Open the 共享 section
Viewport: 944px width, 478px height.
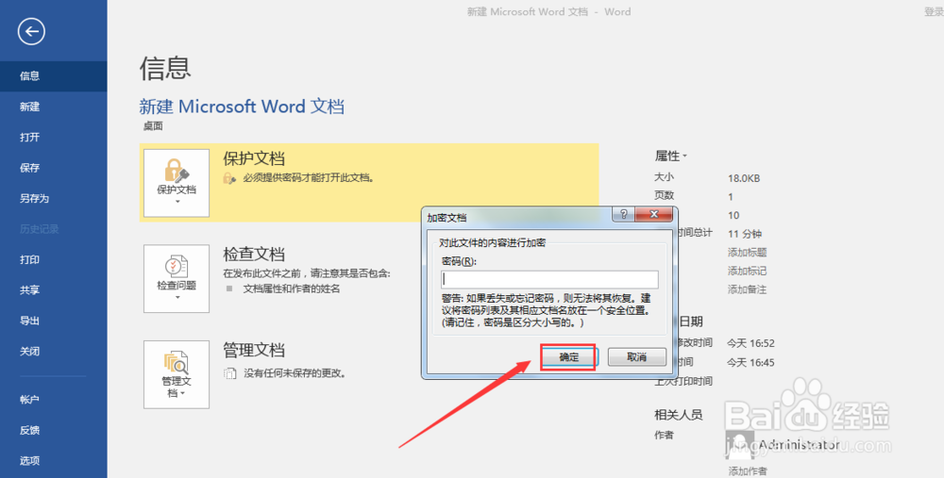(54, 289)
